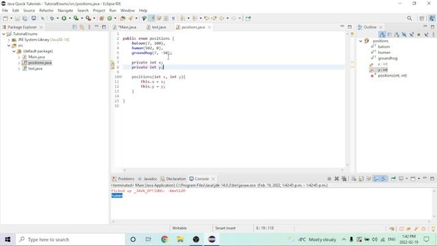Click the Debug bug icon
The height and width of the screenshot is (246, 437).
pos(52,18)
